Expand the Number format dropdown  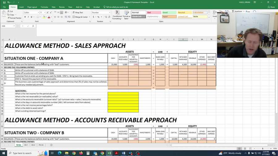coord(109,13)
